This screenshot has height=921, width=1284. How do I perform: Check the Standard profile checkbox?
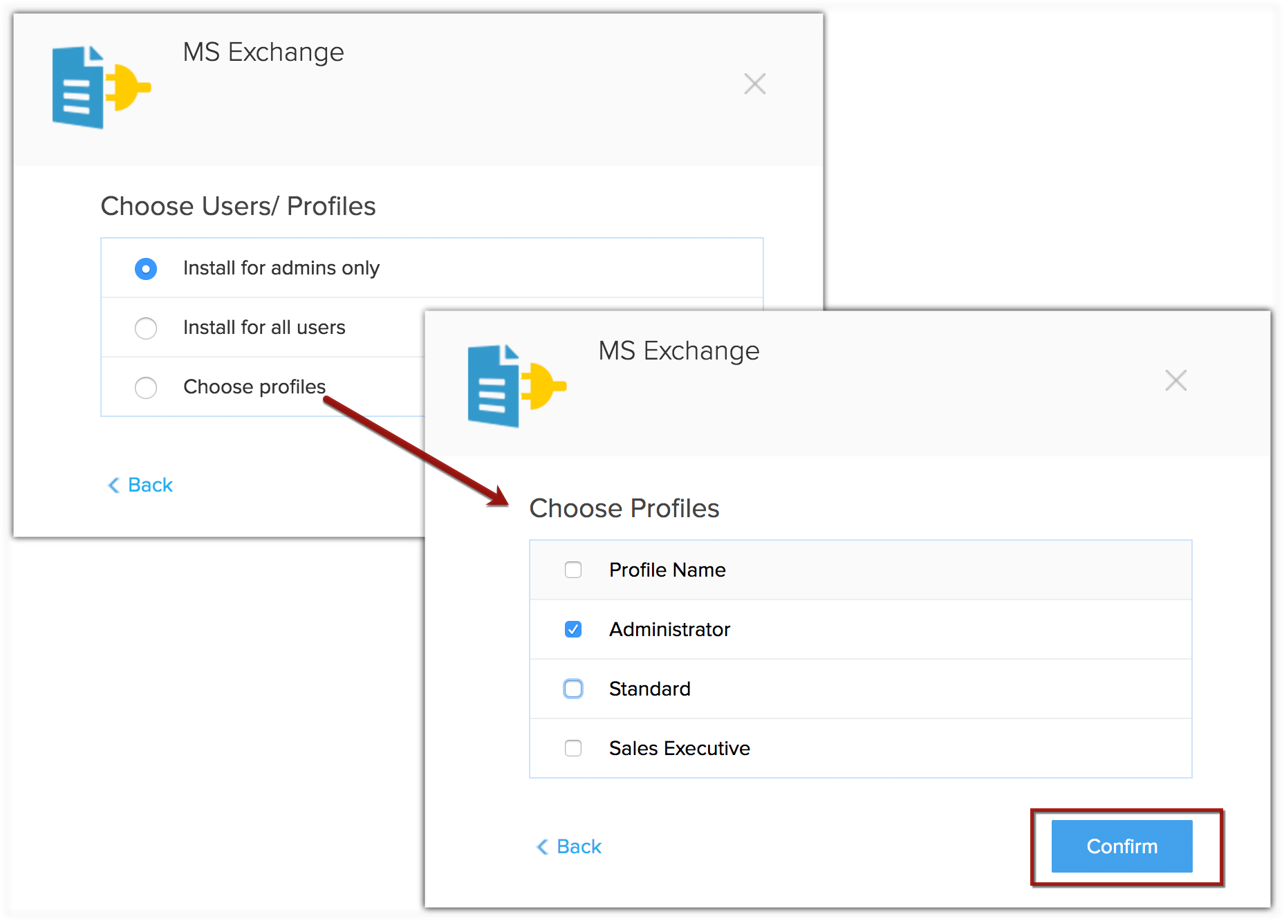[x=573, y=689]
